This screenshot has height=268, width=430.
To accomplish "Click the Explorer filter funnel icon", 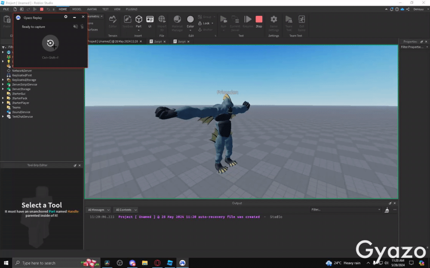I will [x=3, y=47].
